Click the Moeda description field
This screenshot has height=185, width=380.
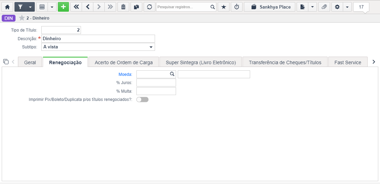[214, 74]
